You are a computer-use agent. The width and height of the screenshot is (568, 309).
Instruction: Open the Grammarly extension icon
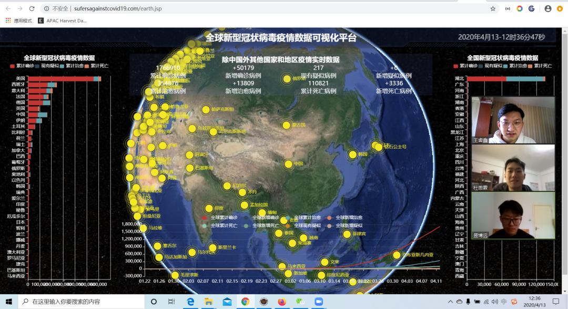530,8
